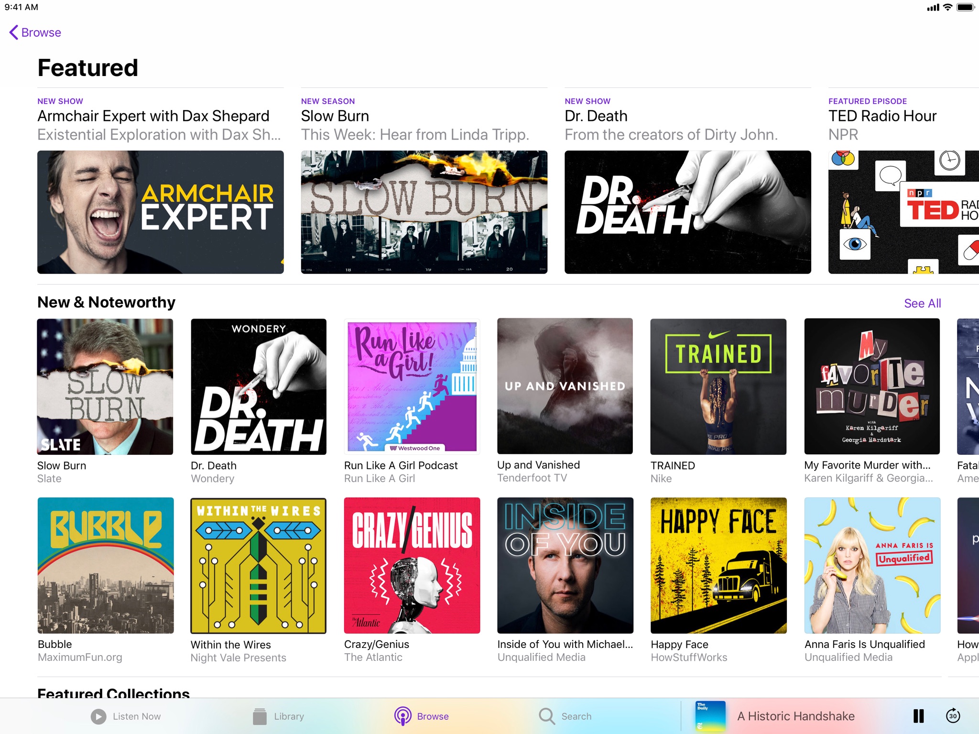Screen dimensions: 979x734
Task: Switch to the Library tab
Action: (278, 716)
